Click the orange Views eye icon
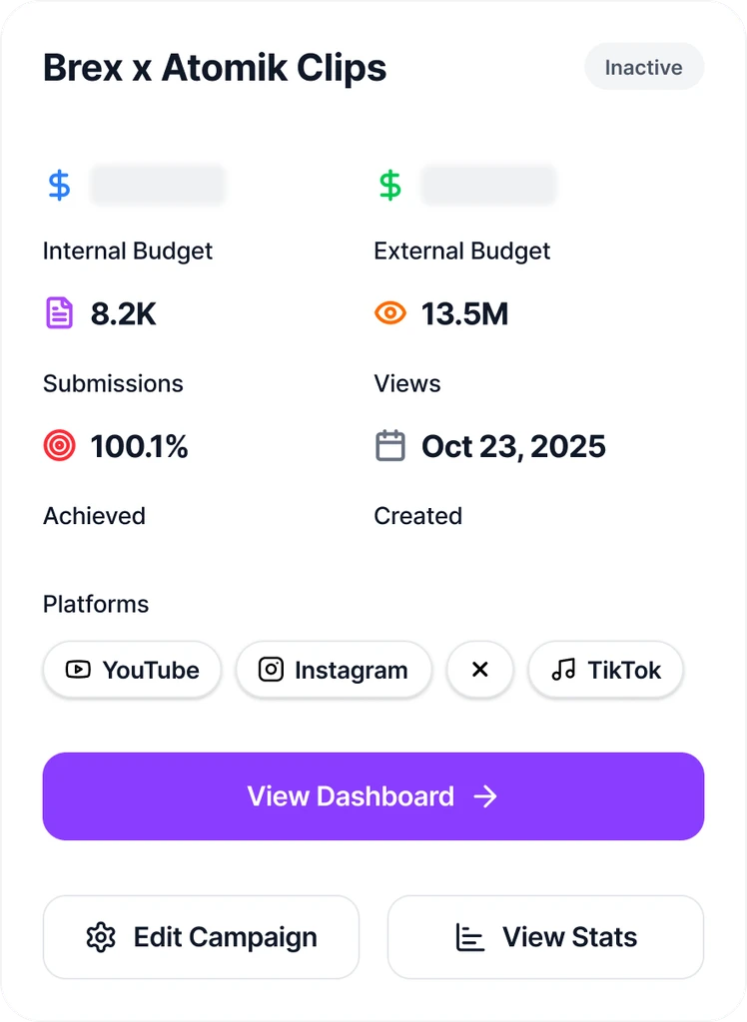 390,313
